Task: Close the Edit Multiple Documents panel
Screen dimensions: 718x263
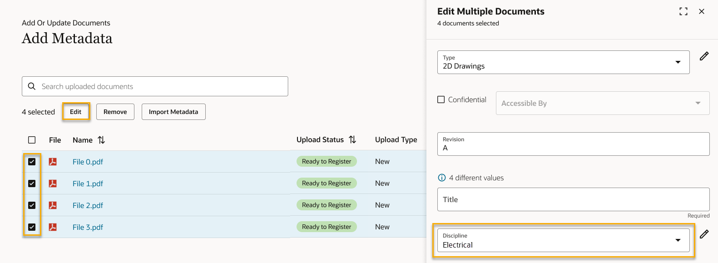Action: pos(702,11)
